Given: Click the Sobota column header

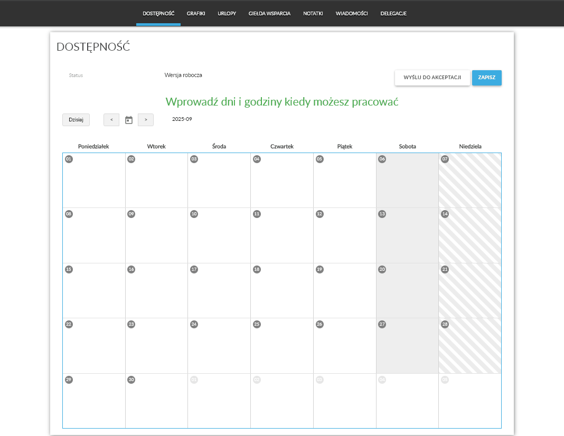Looking at the screenshot, I should pyautogui.click(x=408, y=146).
